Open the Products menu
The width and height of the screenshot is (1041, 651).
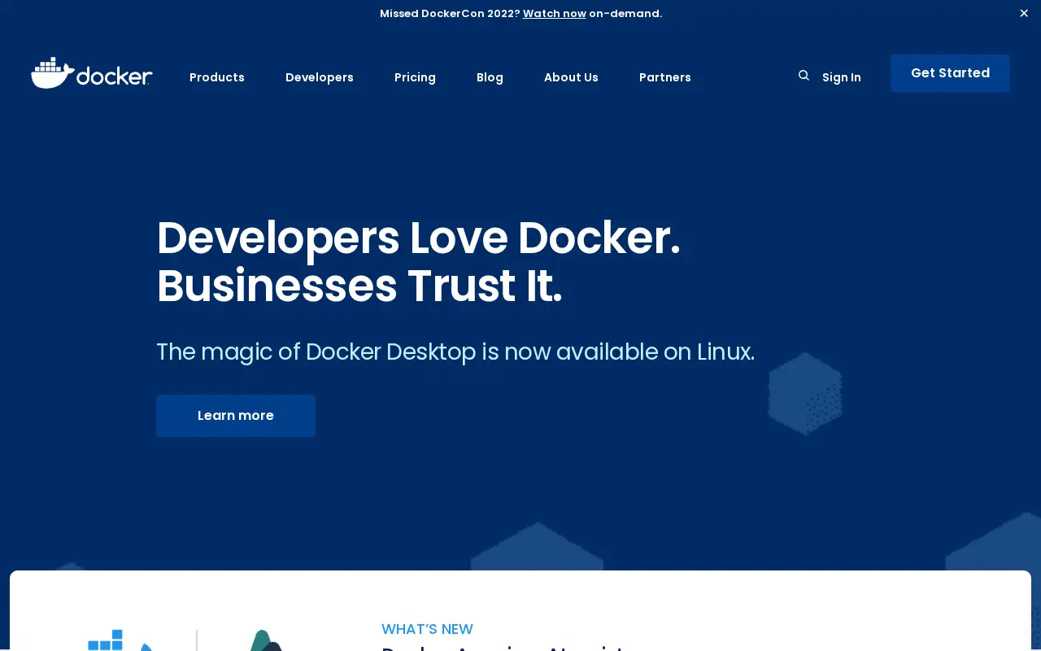(x=217, y=77)
